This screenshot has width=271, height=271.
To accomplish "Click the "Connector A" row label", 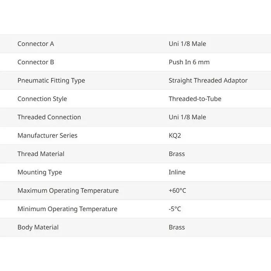I will coord(36,44).
